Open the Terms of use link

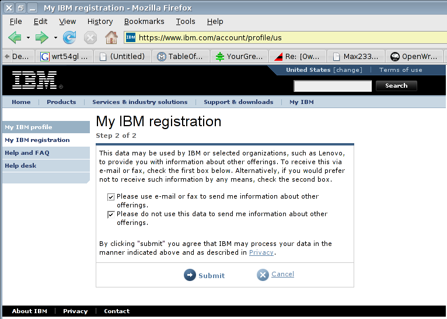[x=400, y=70]
